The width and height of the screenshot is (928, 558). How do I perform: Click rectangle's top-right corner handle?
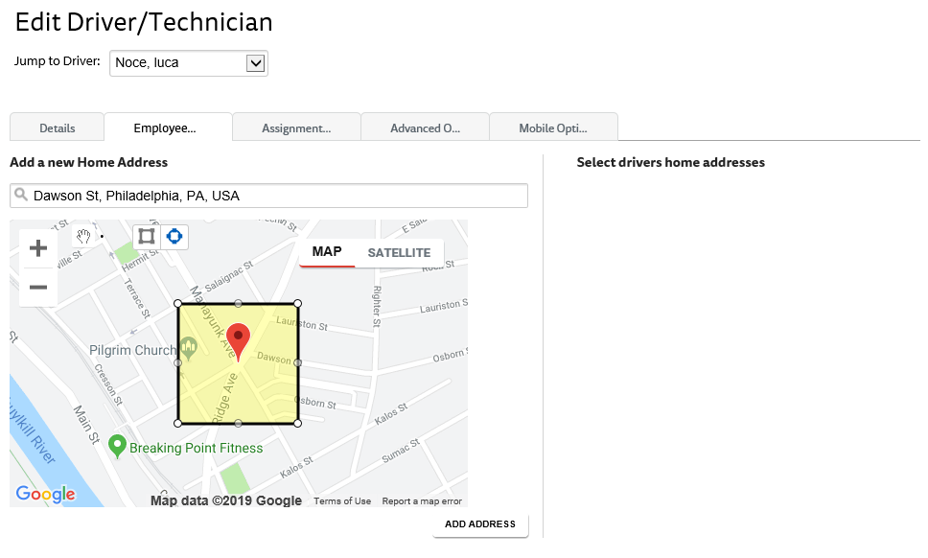[x=298, y=304]
